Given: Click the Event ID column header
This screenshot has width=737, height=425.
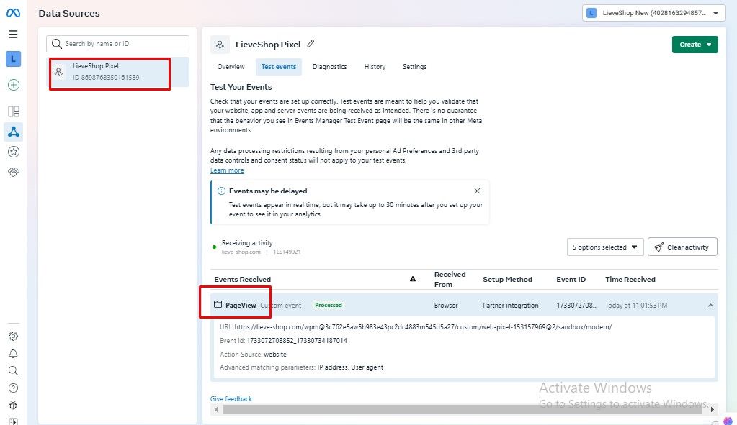Looking at the screenshot, I should 571,279.
